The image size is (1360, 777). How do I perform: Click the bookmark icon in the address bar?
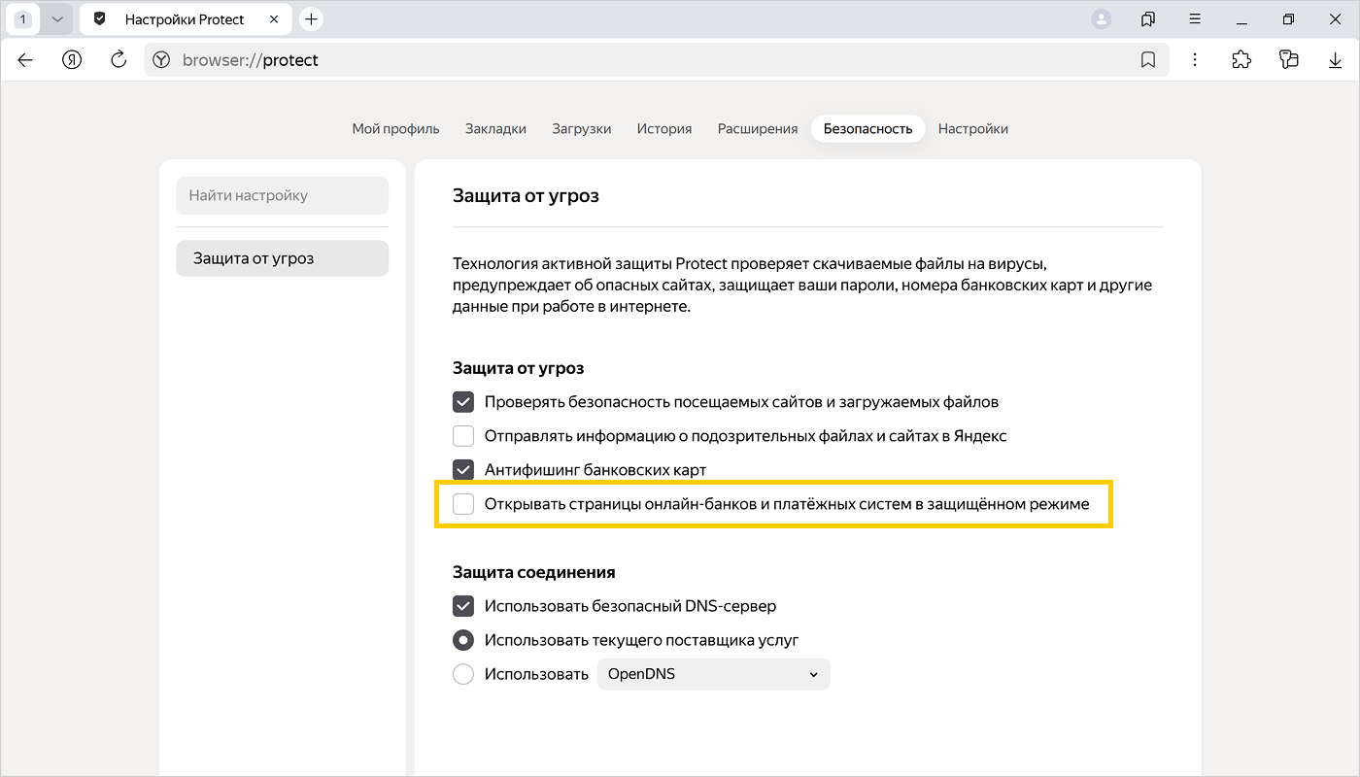(1148, 60)
